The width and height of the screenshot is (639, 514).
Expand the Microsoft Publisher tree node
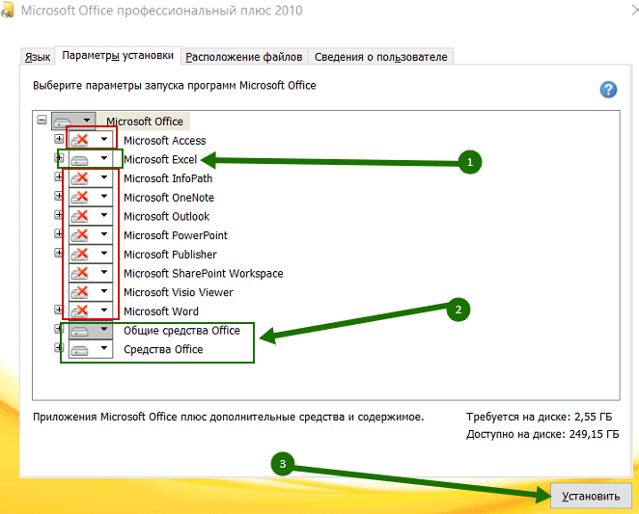pos(59,253)
